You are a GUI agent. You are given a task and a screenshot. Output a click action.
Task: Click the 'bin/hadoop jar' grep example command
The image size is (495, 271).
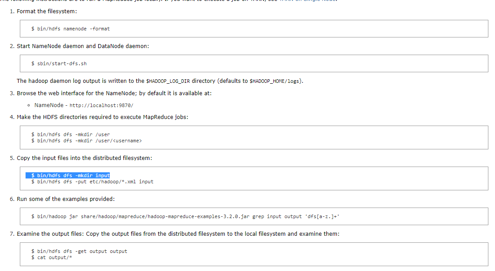pos(185,216)
